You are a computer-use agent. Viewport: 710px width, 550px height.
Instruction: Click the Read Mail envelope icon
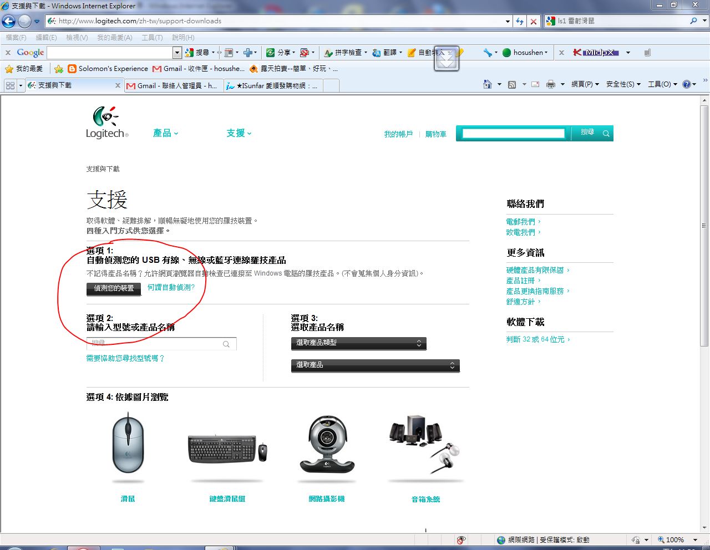(535, 84)
